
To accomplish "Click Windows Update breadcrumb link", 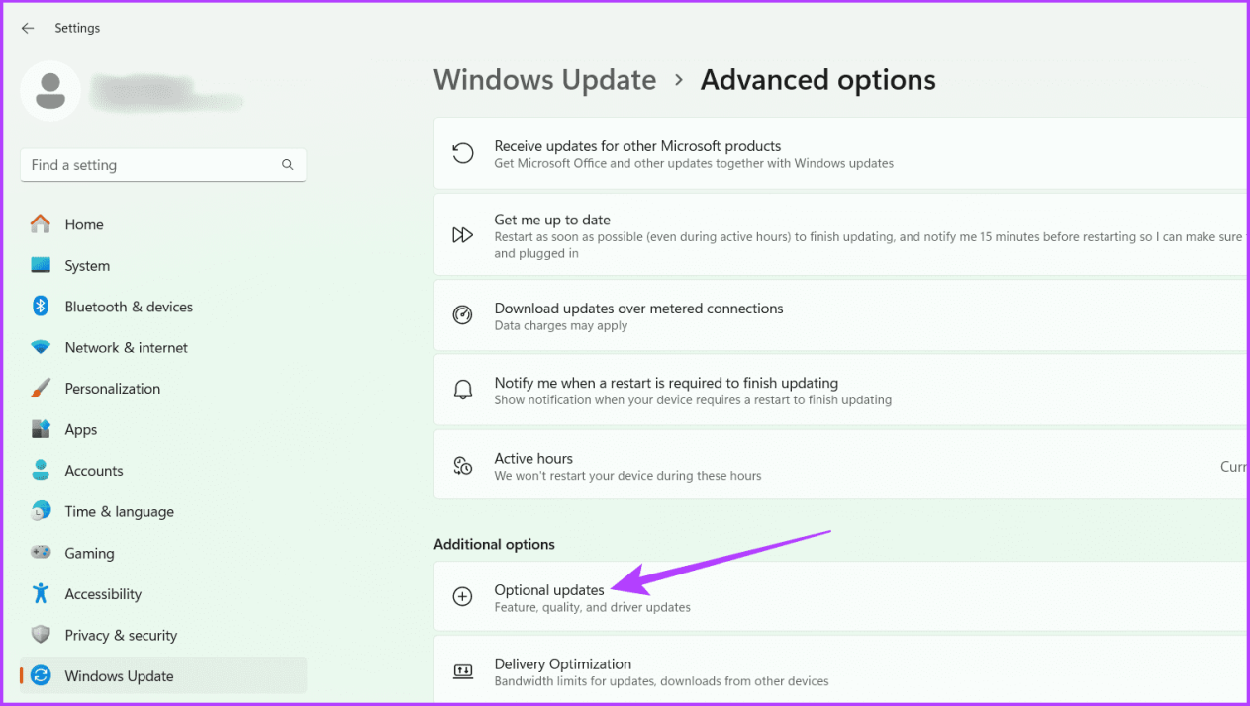I will [x=544, y=80].
